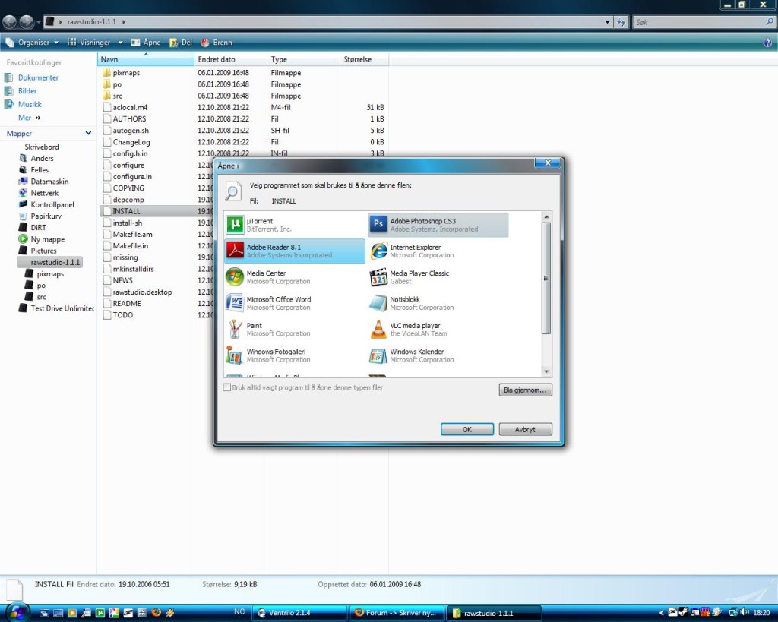The width and height of the screenshot is (778, 622).
Task: Choose Windows Kalender program
Action: (x=438, y=355)
